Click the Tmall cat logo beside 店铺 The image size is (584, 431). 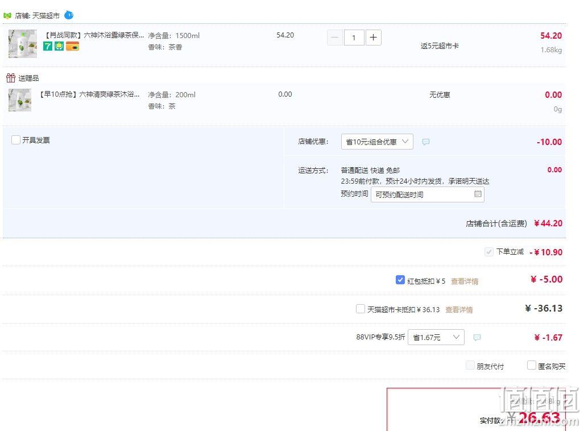pyautogui.click(x=7, y=16)
